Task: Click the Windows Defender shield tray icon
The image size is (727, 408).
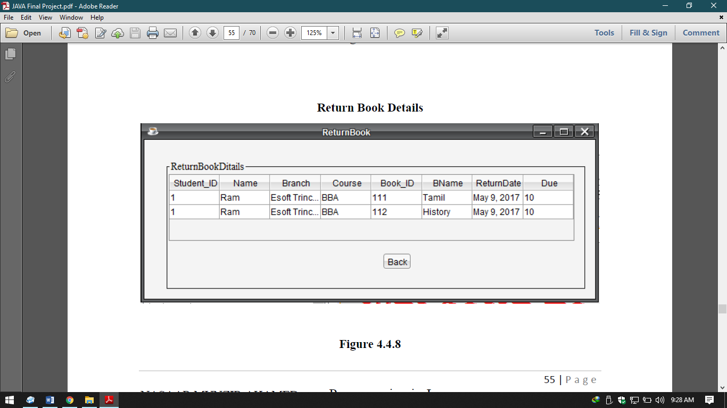Action: click(x=621, y=400)
